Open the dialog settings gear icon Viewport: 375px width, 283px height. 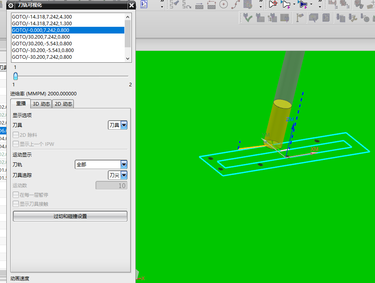[x=11, y=5]
